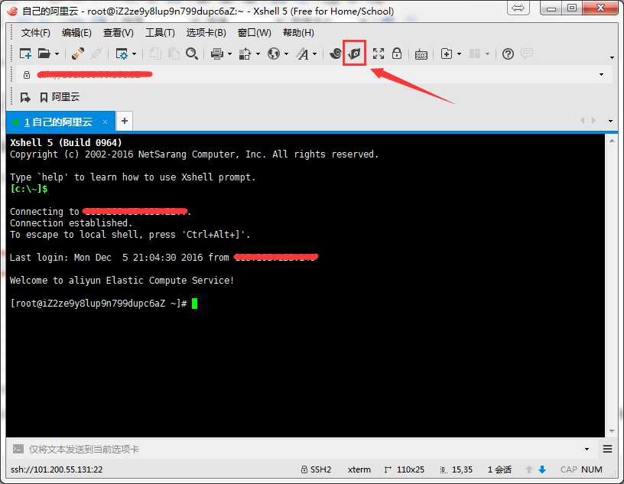The image size is (624, 484).
Task: Open the 编辑(E) menu
Action: [76, 33]
